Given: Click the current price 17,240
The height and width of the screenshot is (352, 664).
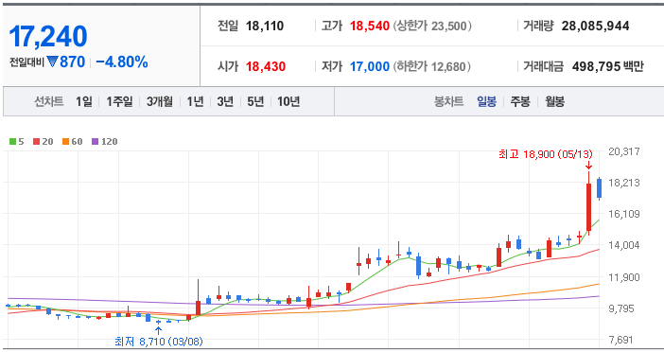Looking at the screenshot, I should tap(48, 36).
